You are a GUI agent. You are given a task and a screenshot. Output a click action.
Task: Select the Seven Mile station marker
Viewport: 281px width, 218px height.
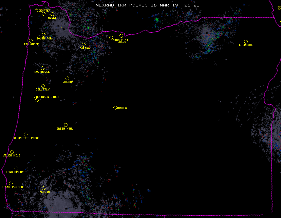click(12, 152)
